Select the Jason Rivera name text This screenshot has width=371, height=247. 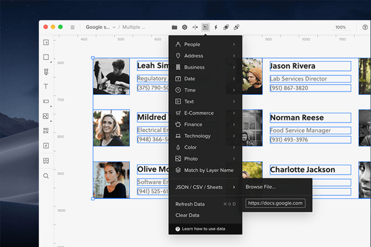tap(310, 66)
